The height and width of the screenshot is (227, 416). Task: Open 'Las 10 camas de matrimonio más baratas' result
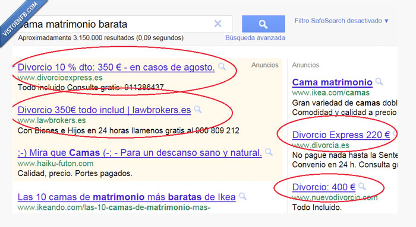click(127, 197)
